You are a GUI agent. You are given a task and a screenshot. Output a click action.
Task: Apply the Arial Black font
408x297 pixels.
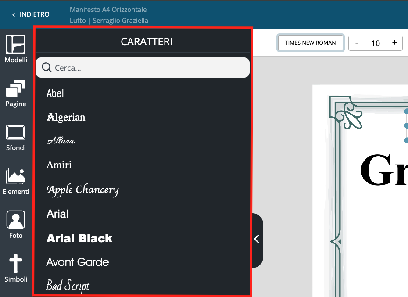coord(79,238)
